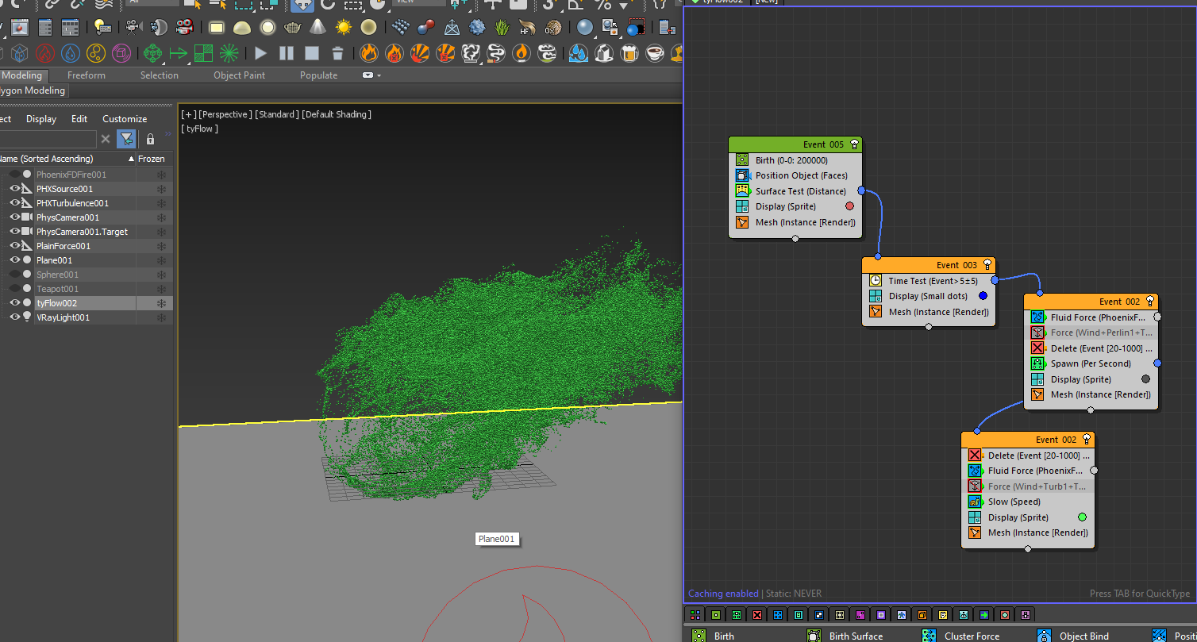Click red display color dot in Event 005
This screenshot has height=642, width=1197.
tap(849, 206)
